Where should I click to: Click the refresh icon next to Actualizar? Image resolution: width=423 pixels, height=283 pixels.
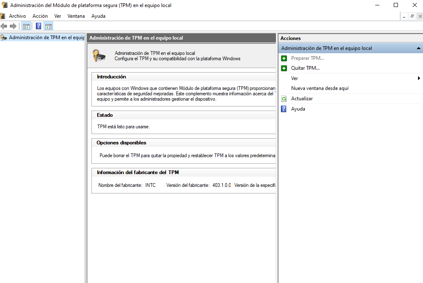coord(284,99)
